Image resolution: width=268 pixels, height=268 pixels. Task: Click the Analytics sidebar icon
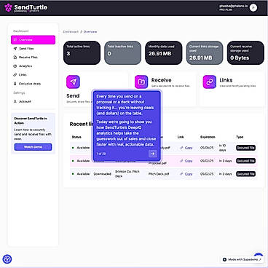point(15,66)
